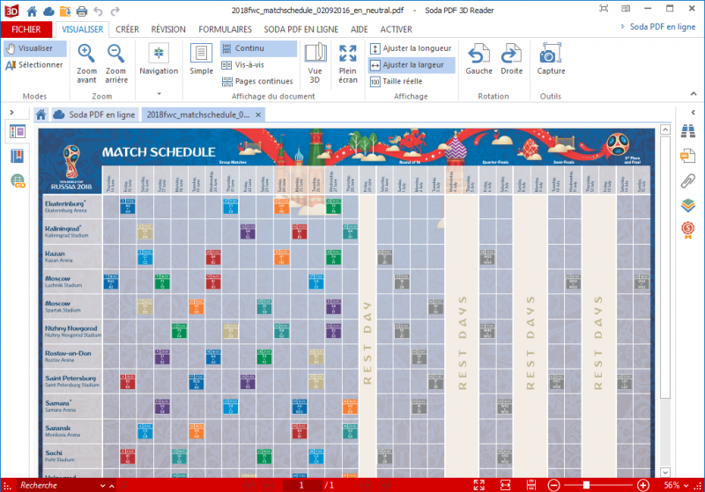
Task: Close the 2018fwc_matchschedule document tab
Action: [258, 115]
